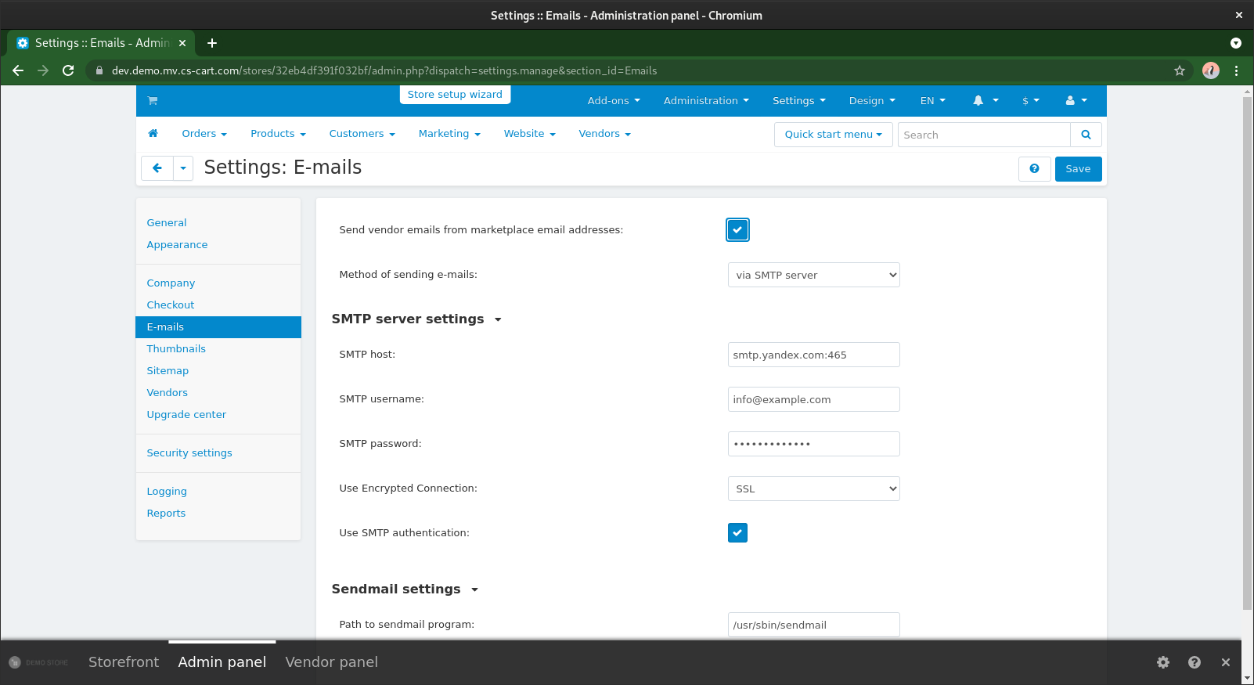The height and width of the screenshot is (685, 1254).
Task: Open the user account icon menu
Action: click(x=1076, y=100)
